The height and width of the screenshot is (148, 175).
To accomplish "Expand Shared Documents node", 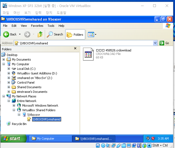I will click(x=9, y=87).
